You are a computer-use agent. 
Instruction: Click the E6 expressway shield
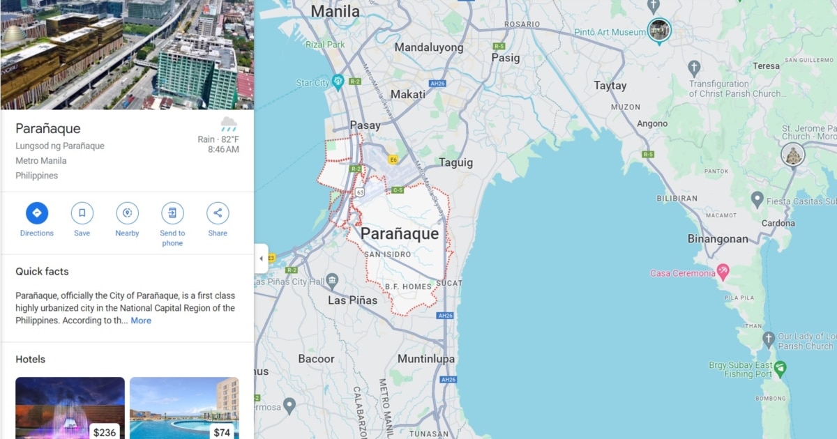[x=393, y=160]
